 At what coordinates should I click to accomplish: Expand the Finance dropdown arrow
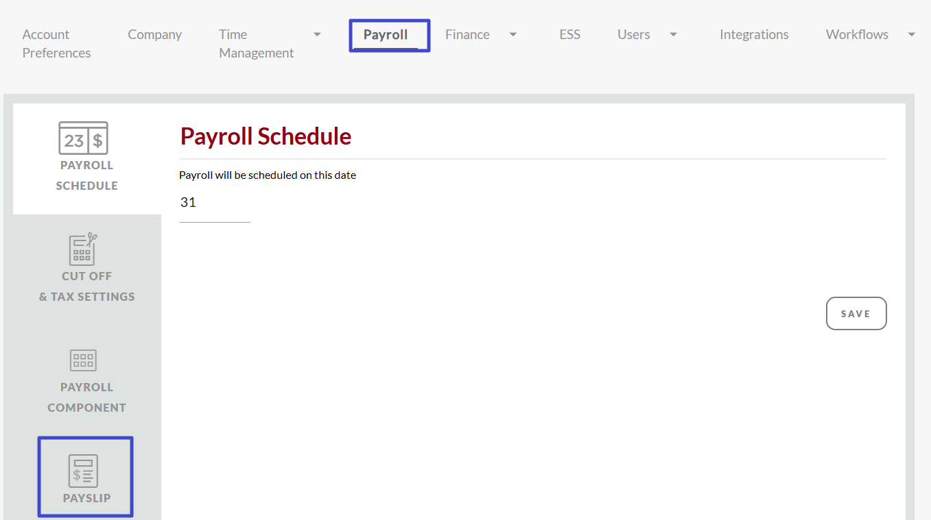click(x=512, y=35)
